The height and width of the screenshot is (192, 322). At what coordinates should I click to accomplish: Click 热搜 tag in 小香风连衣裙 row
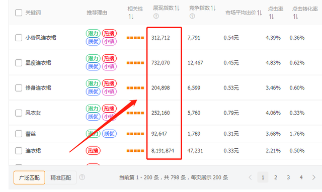(x=109, y=33)
